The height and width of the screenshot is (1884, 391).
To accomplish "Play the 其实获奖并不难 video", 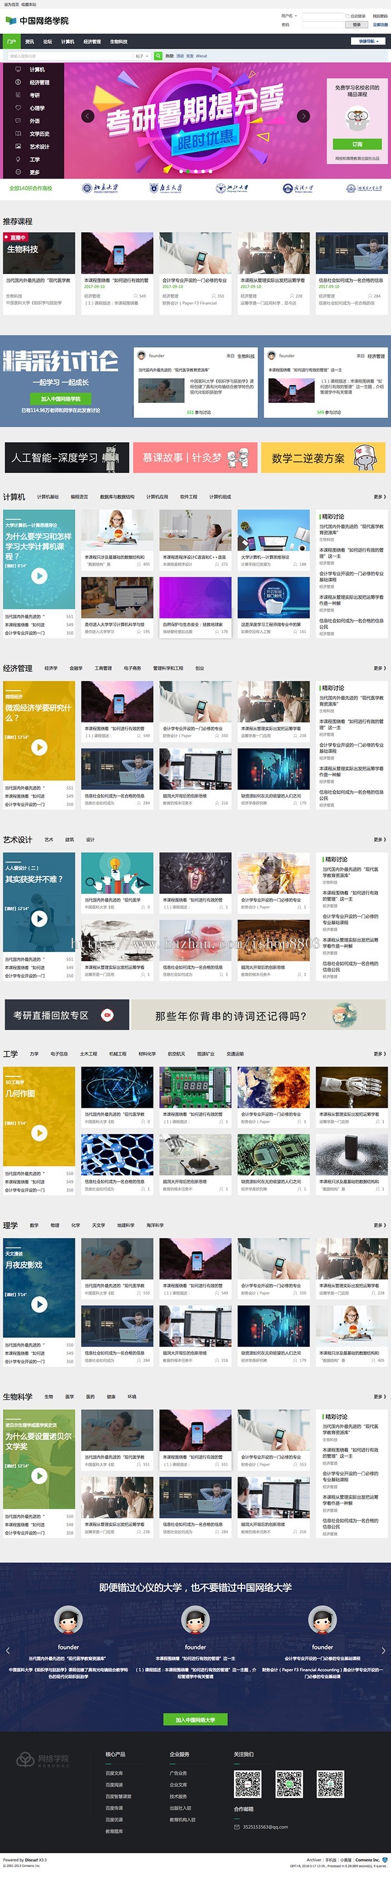I will [40, 918].
